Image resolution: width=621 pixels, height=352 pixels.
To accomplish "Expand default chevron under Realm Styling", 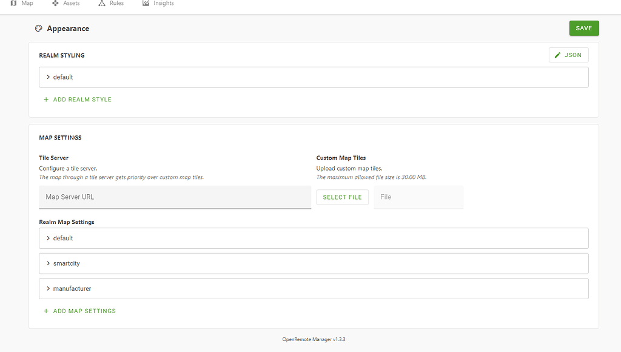I will click(x=49, y=77).
